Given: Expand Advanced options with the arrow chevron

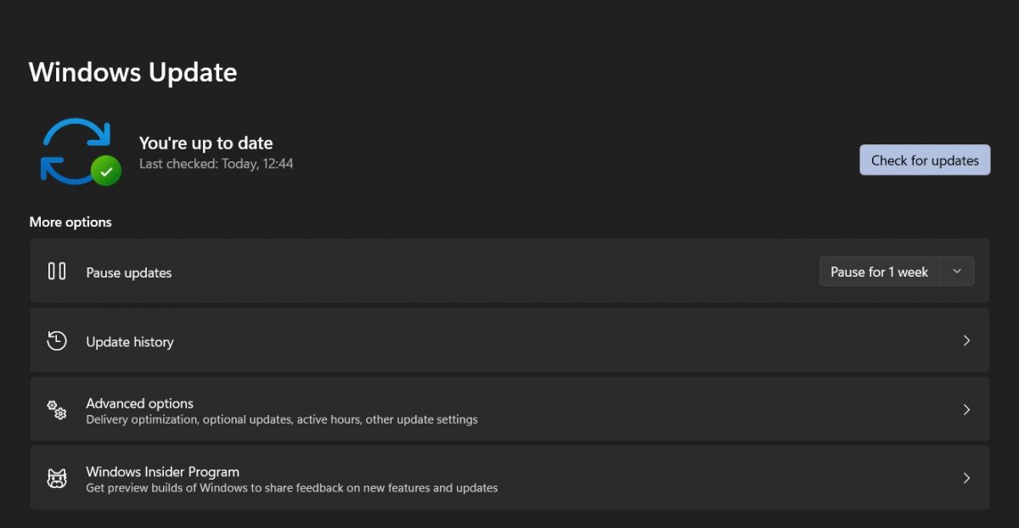Looking at the screenshot, I should (x=966, y=409).
